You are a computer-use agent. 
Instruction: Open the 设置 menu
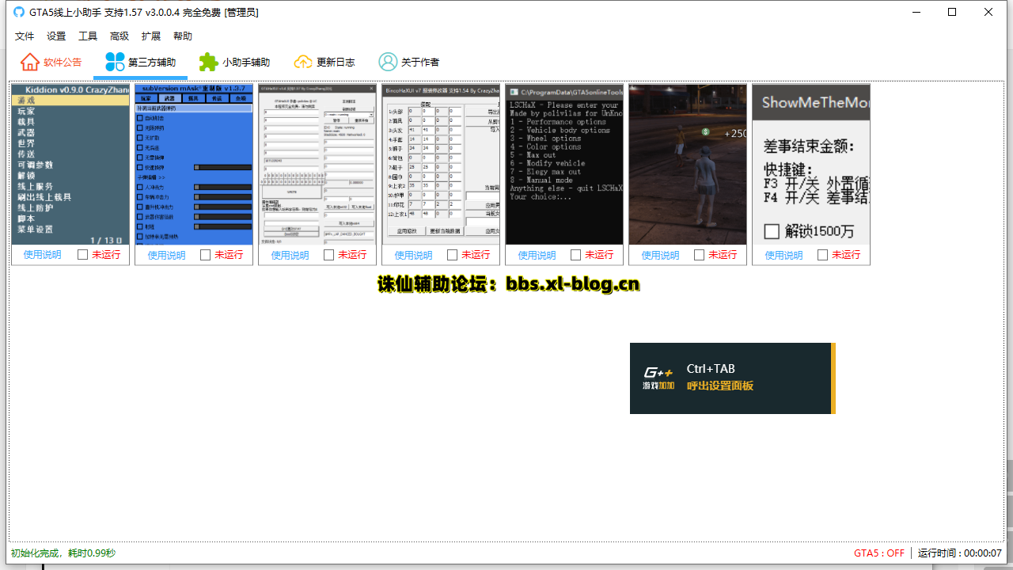coord(56,36)
